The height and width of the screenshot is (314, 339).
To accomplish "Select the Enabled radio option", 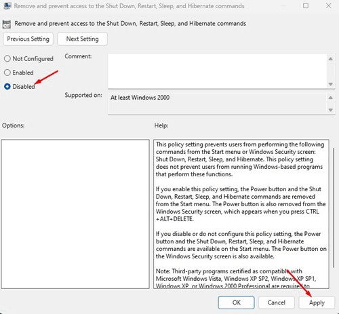I will [7, 73].
